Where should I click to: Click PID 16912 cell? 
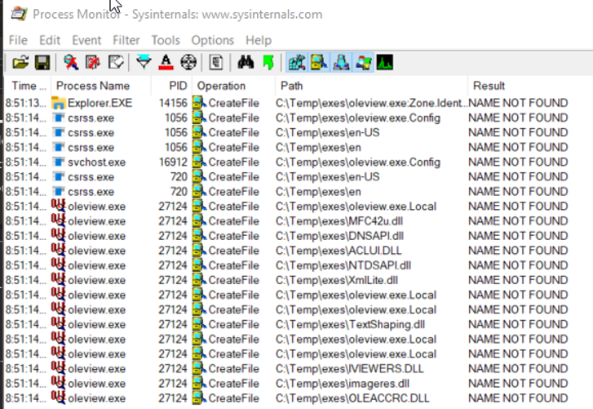pyautogui.click(x=173, y=162)
